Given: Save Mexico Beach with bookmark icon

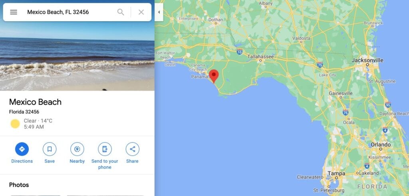Looking at the screenshot, I should pyautogui.click(x=50, y=149).
